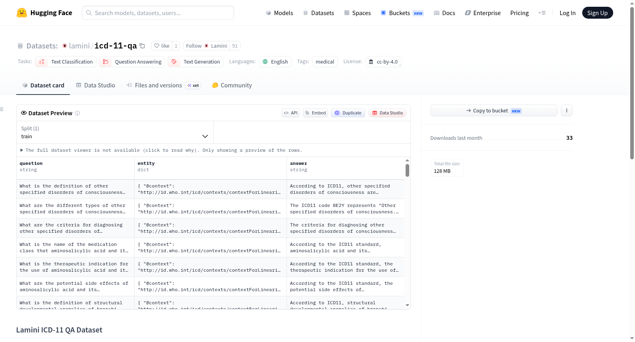Select cell 'According to the ICD11 standard, the potential side effects'
Viewport: 635px width, 342px height.
pos(345,286)
